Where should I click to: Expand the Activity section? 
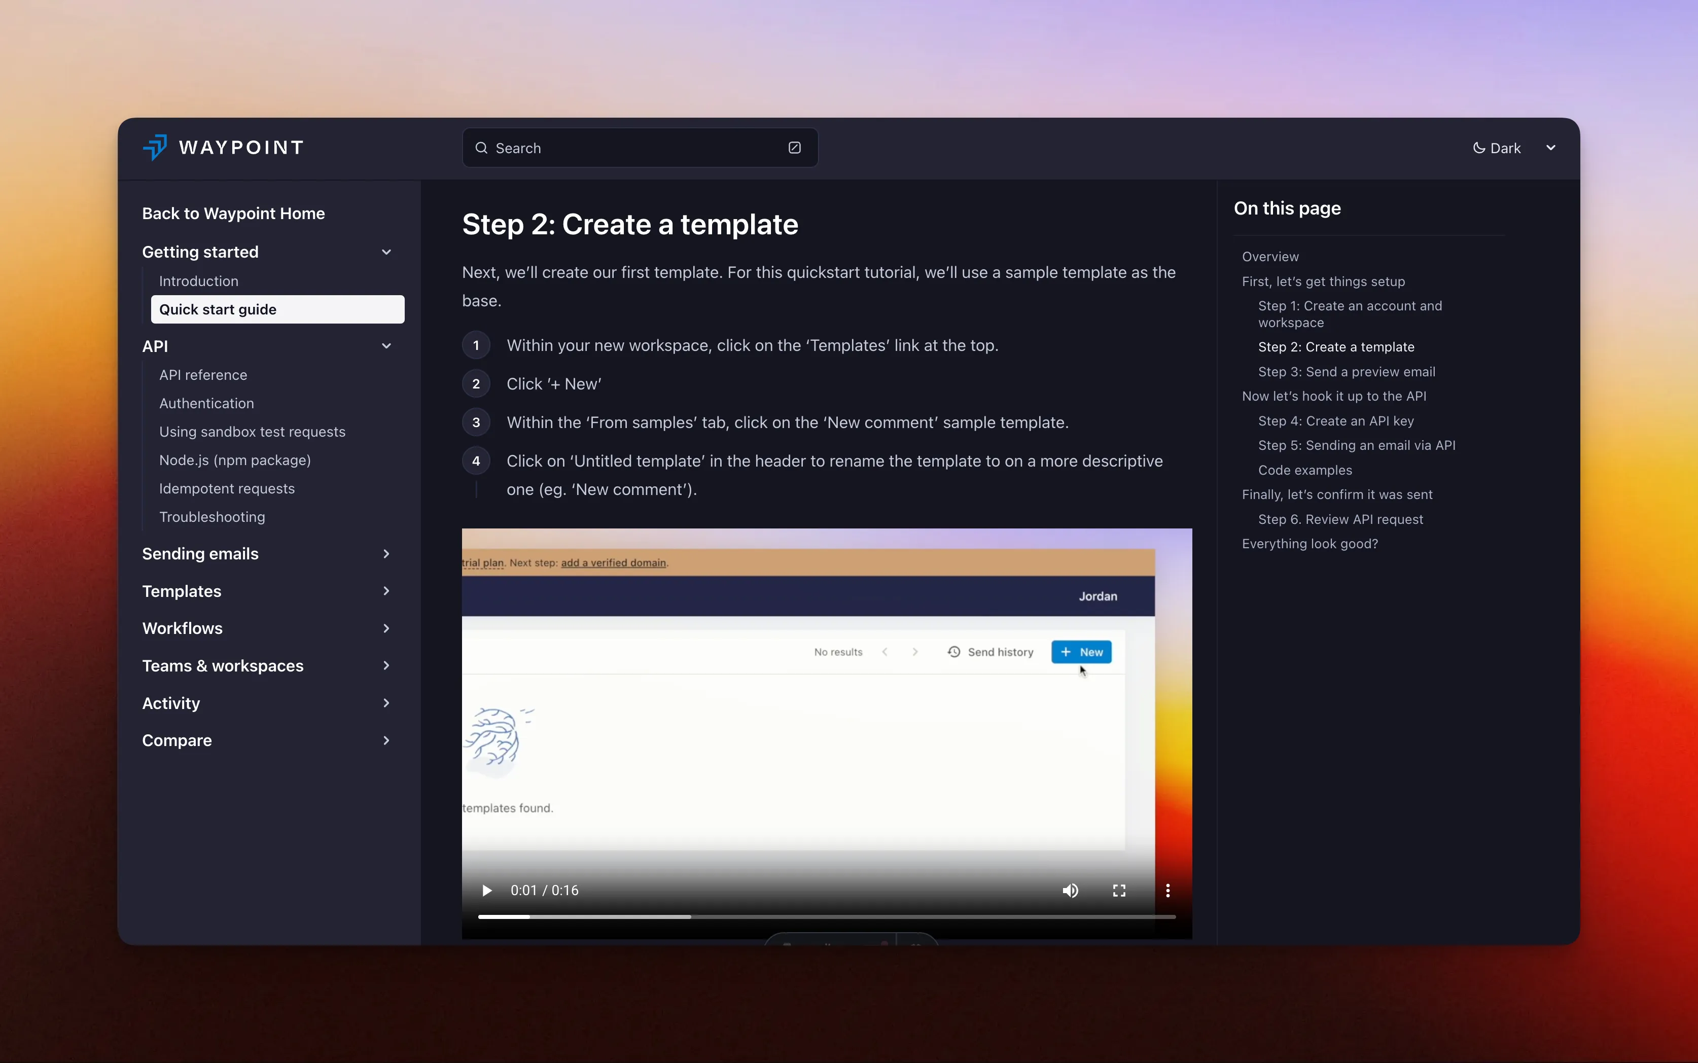[386, 703]
